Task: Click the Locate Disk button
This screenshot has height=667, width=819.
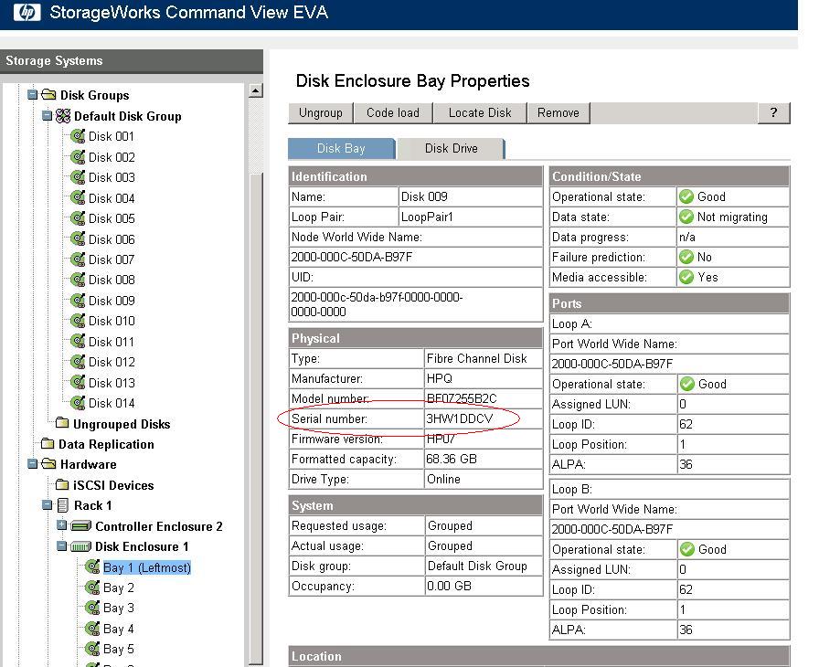Action: [x=480, y=112]
